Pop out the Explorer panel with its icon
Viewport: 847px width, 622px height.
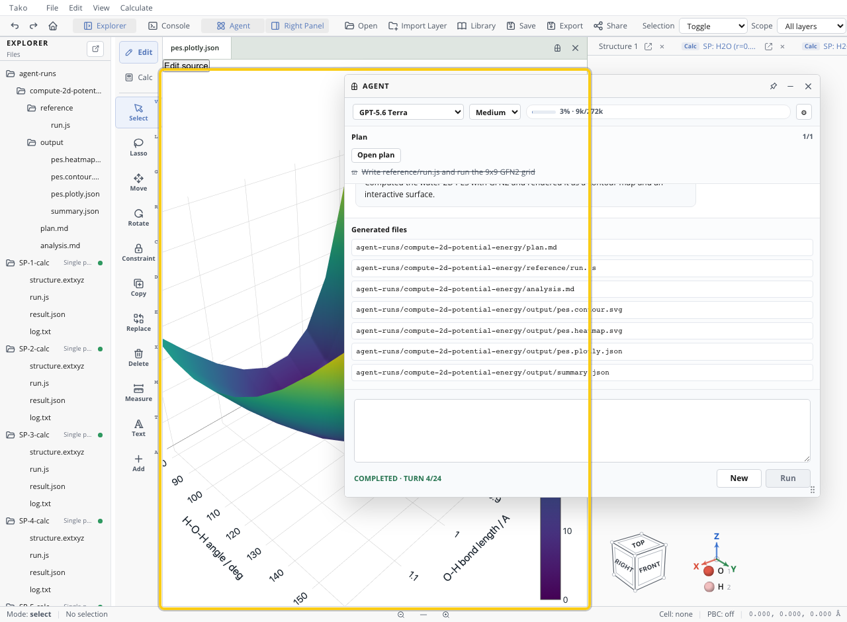[95, 48]
